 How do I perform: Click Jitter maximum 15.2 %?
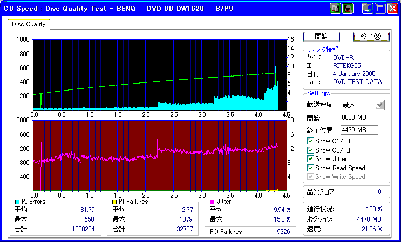tap(282, 219)
